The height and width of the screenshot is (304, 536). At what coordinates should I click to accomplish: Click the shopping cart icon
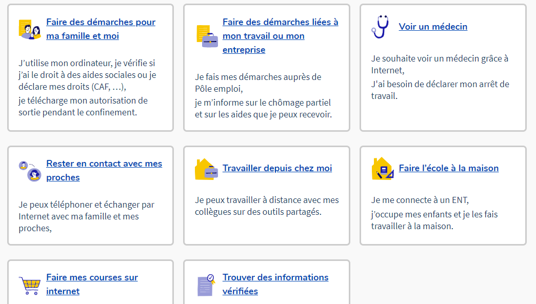30,285
